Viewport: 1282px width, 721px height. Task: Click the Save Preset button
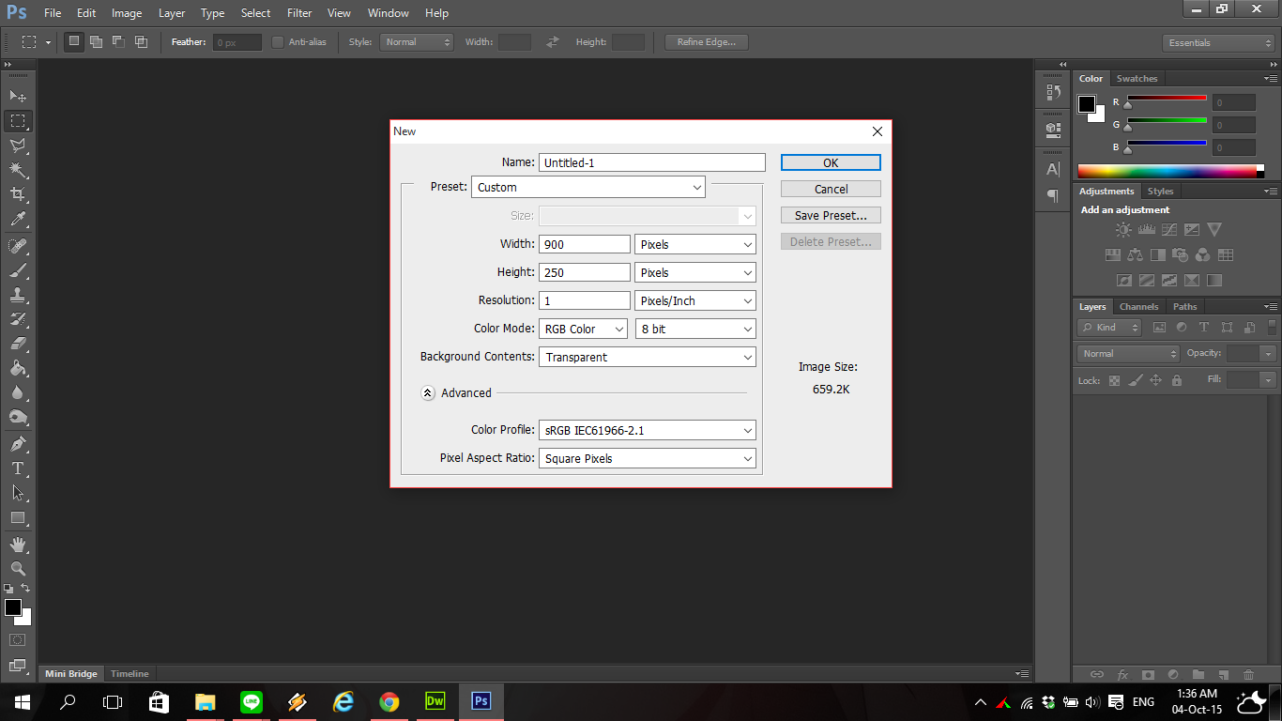pyautogui.click(x=831, y=216)
